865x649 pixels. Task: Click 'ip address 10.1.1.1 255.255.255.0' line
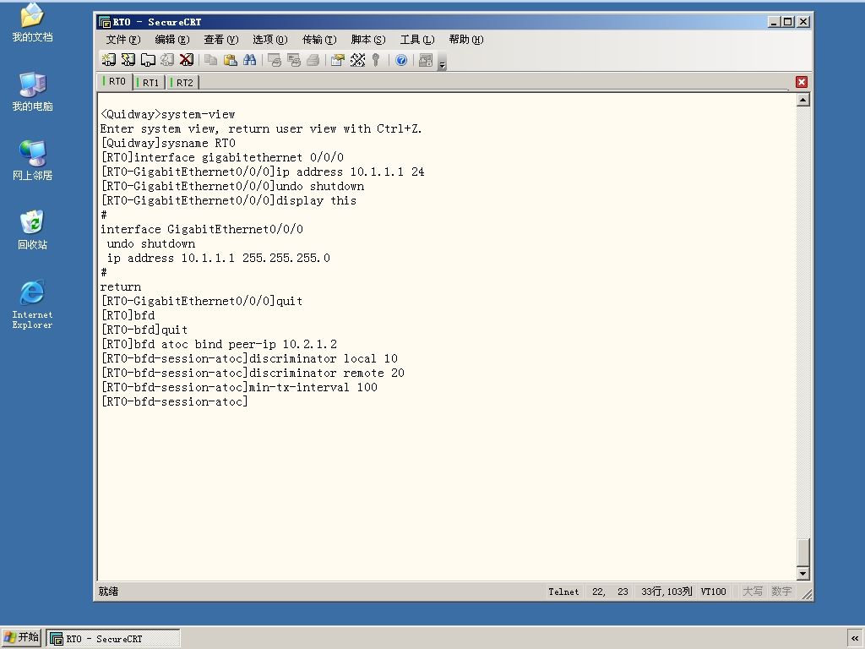219,259
